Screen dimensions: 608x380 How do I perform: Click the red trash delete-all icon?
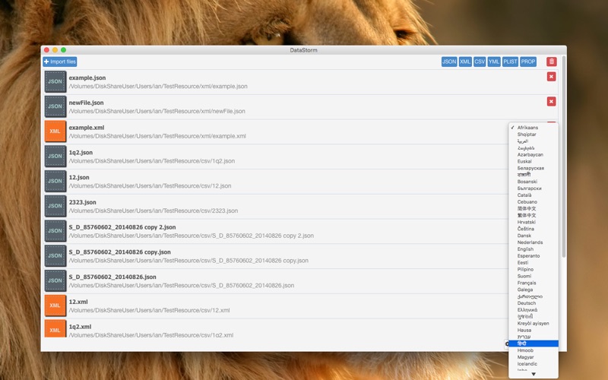click(552, 62)
